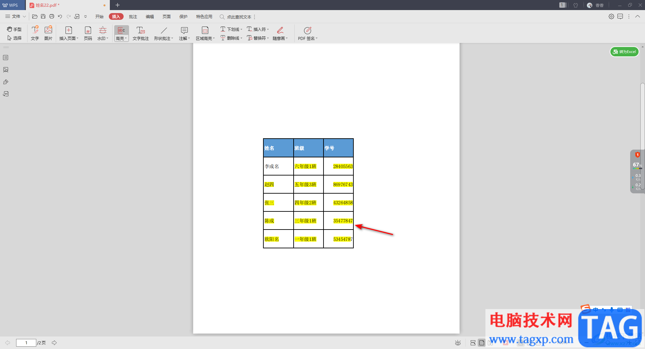
Task: Click the 点此查找文本 search box
Action: coord(239,17)
